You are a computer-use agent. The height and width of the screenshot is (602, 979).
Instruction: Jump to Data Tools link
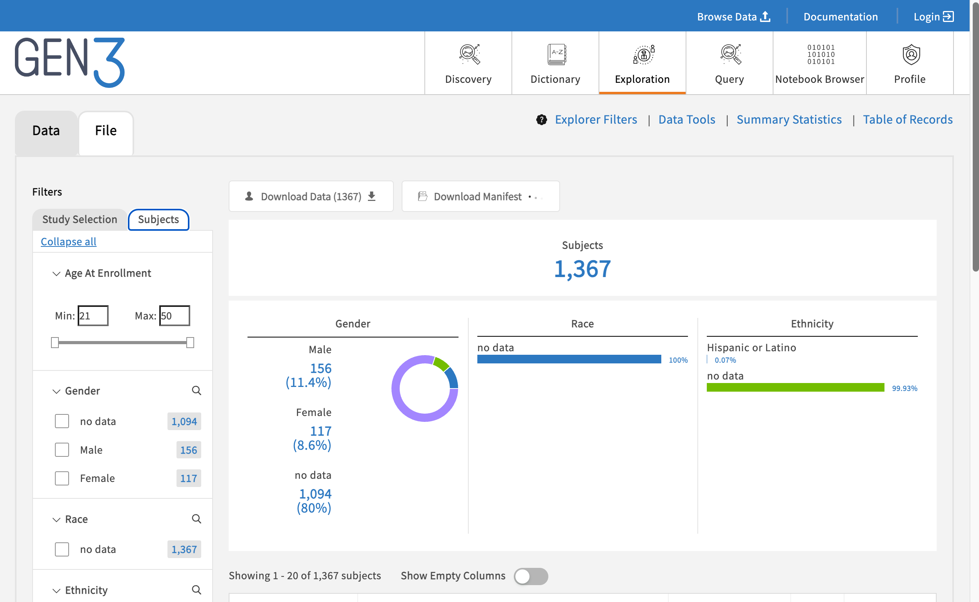click(x=687, y=119)
